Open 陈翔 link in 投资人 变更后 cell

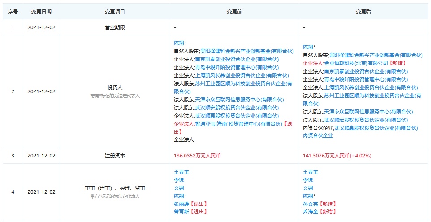coord(308,47)
